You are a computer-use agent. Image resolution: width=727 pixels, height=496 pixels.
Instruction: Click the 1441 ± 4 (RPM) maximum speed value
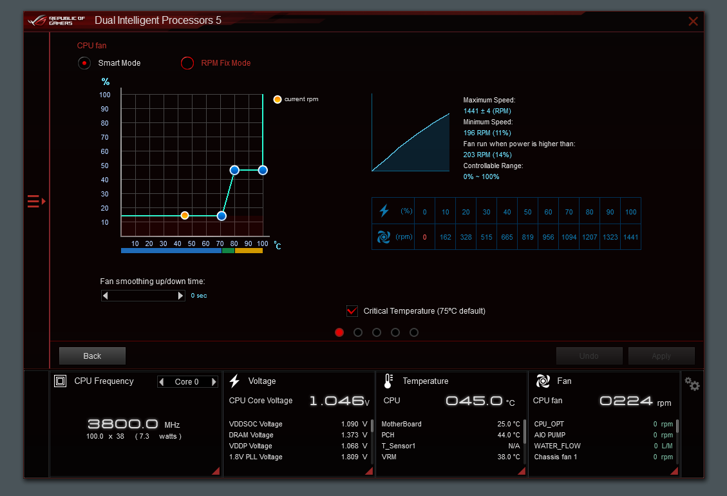pyautogui.click(x=487, y=111)
